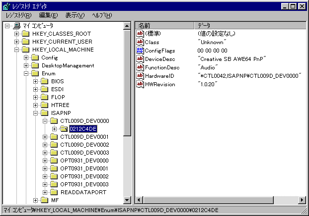Click the CTL009D_DEV0002 folder icon
The height and width of the screenshot is (216, 309).
tap(54, 145)
